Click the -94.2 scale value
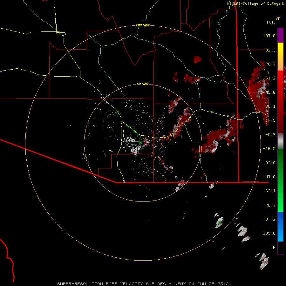 [x=269, y=219]
